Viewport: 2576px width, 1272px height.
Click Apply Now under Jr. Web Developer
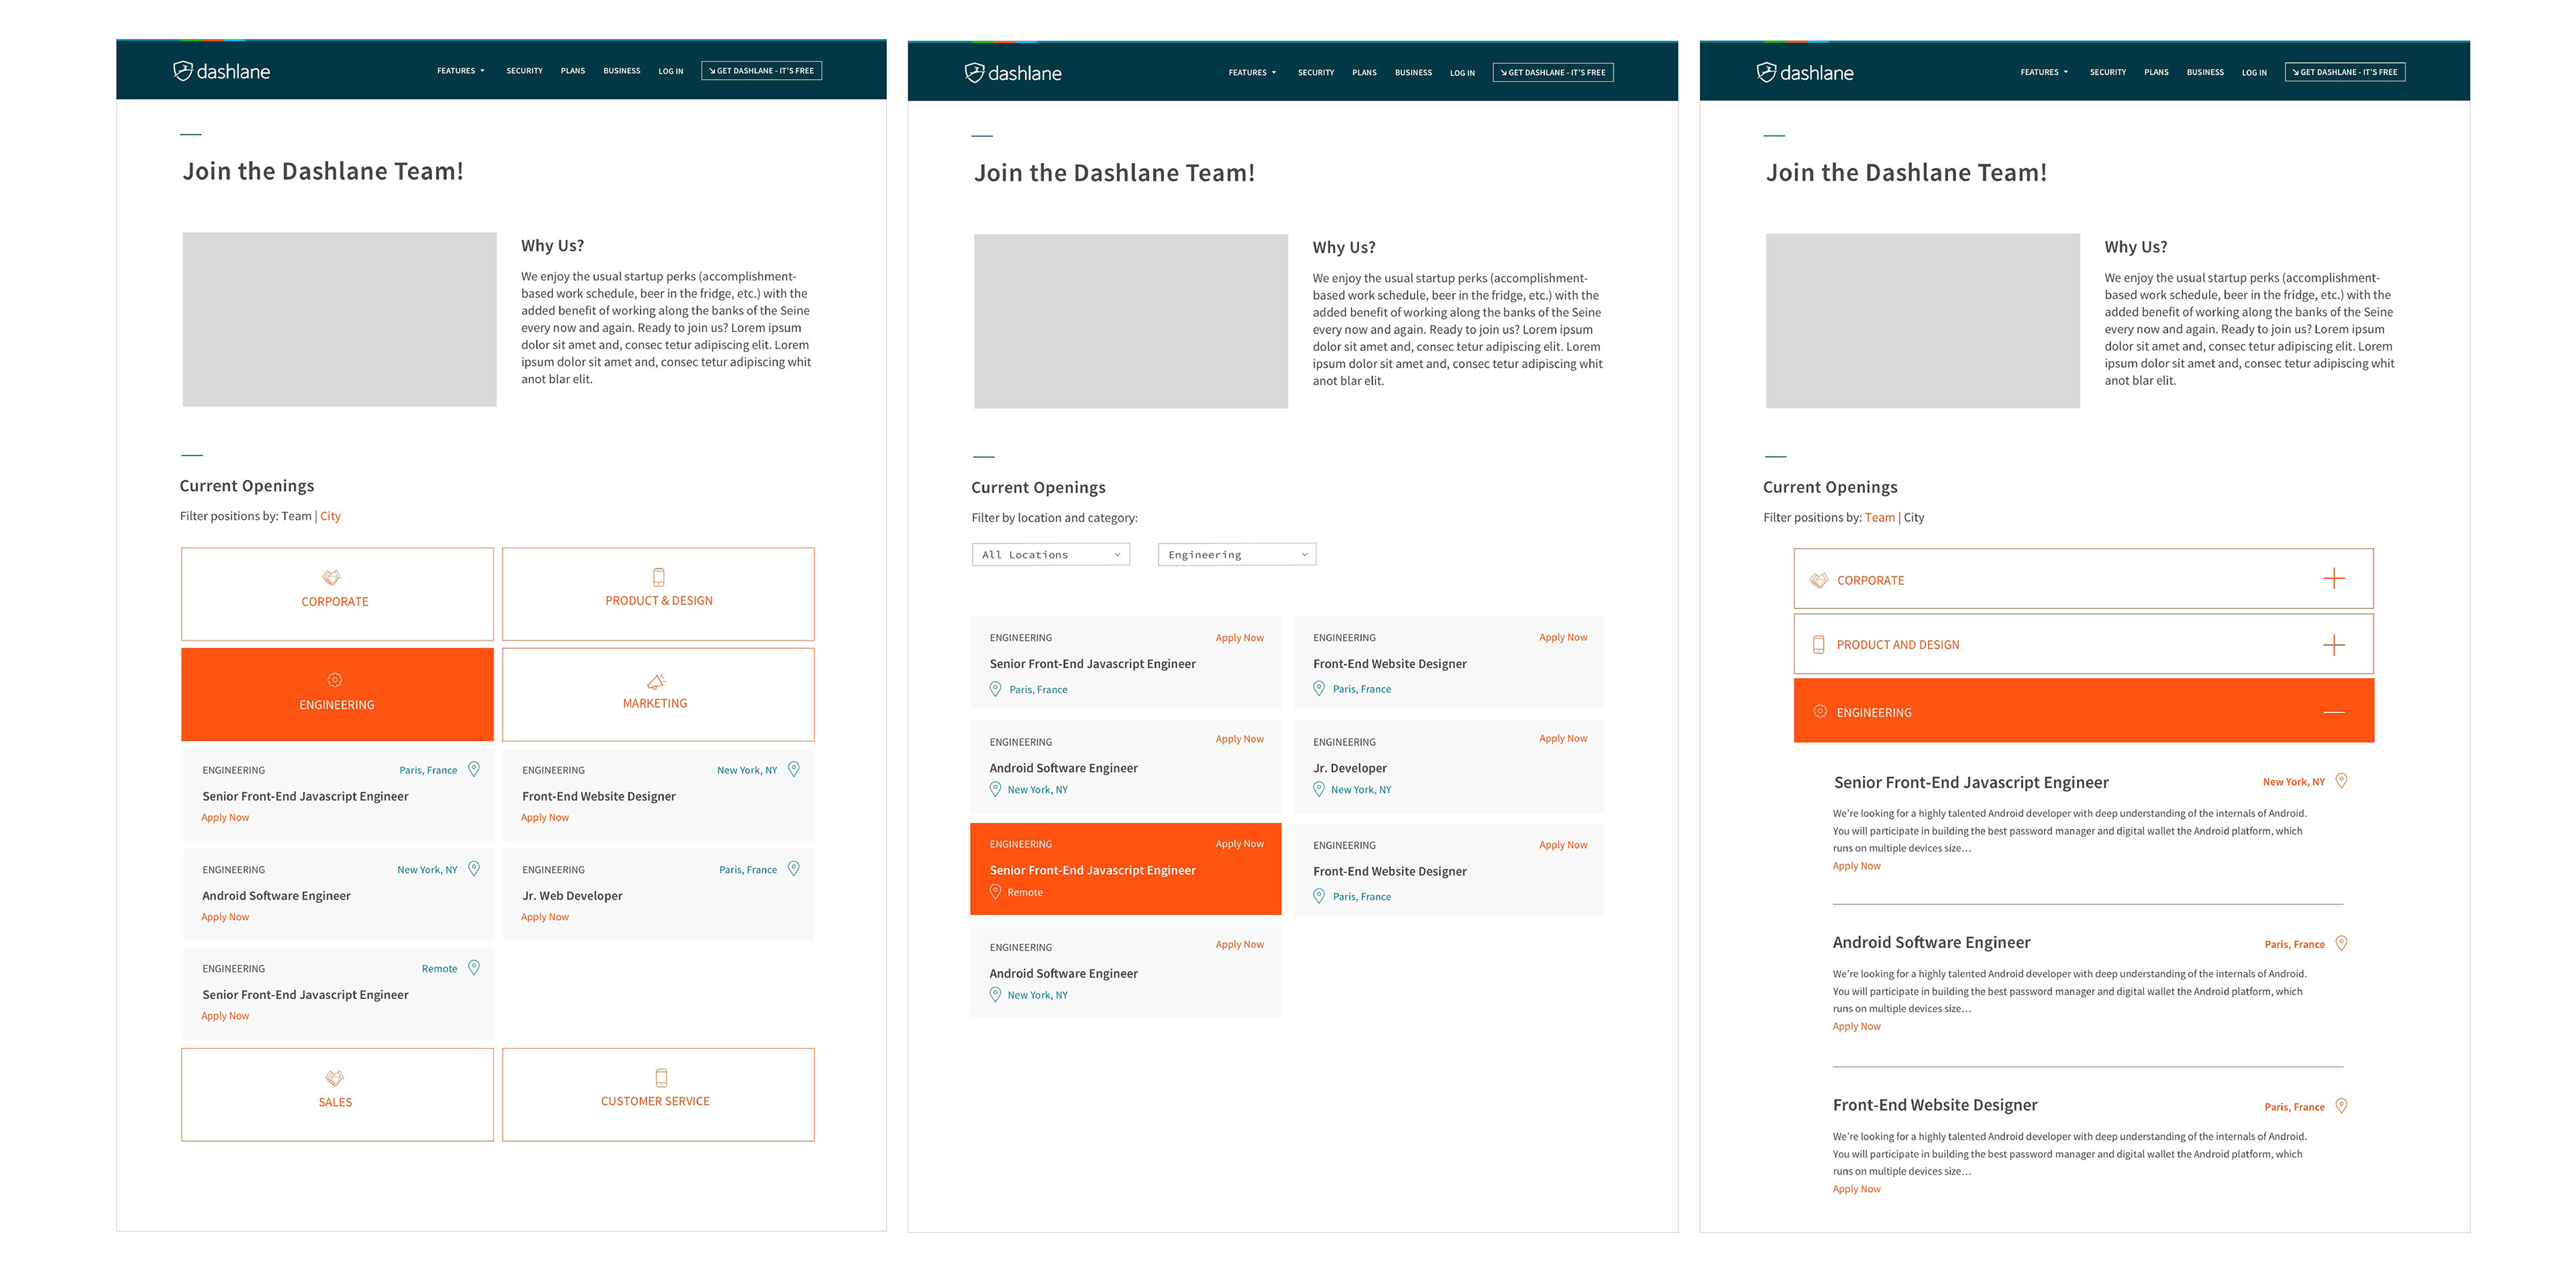coord(544,917)
